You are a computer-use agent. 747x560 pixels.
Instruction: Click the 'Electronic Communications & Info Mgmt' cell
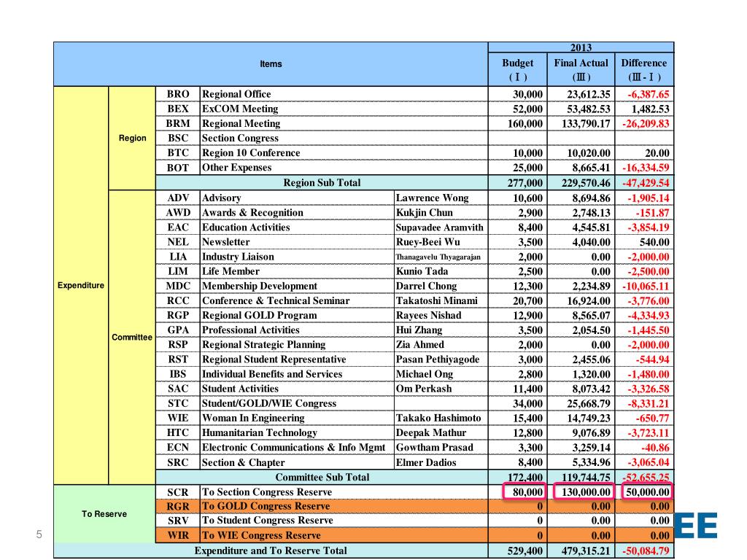pos(298,448)
